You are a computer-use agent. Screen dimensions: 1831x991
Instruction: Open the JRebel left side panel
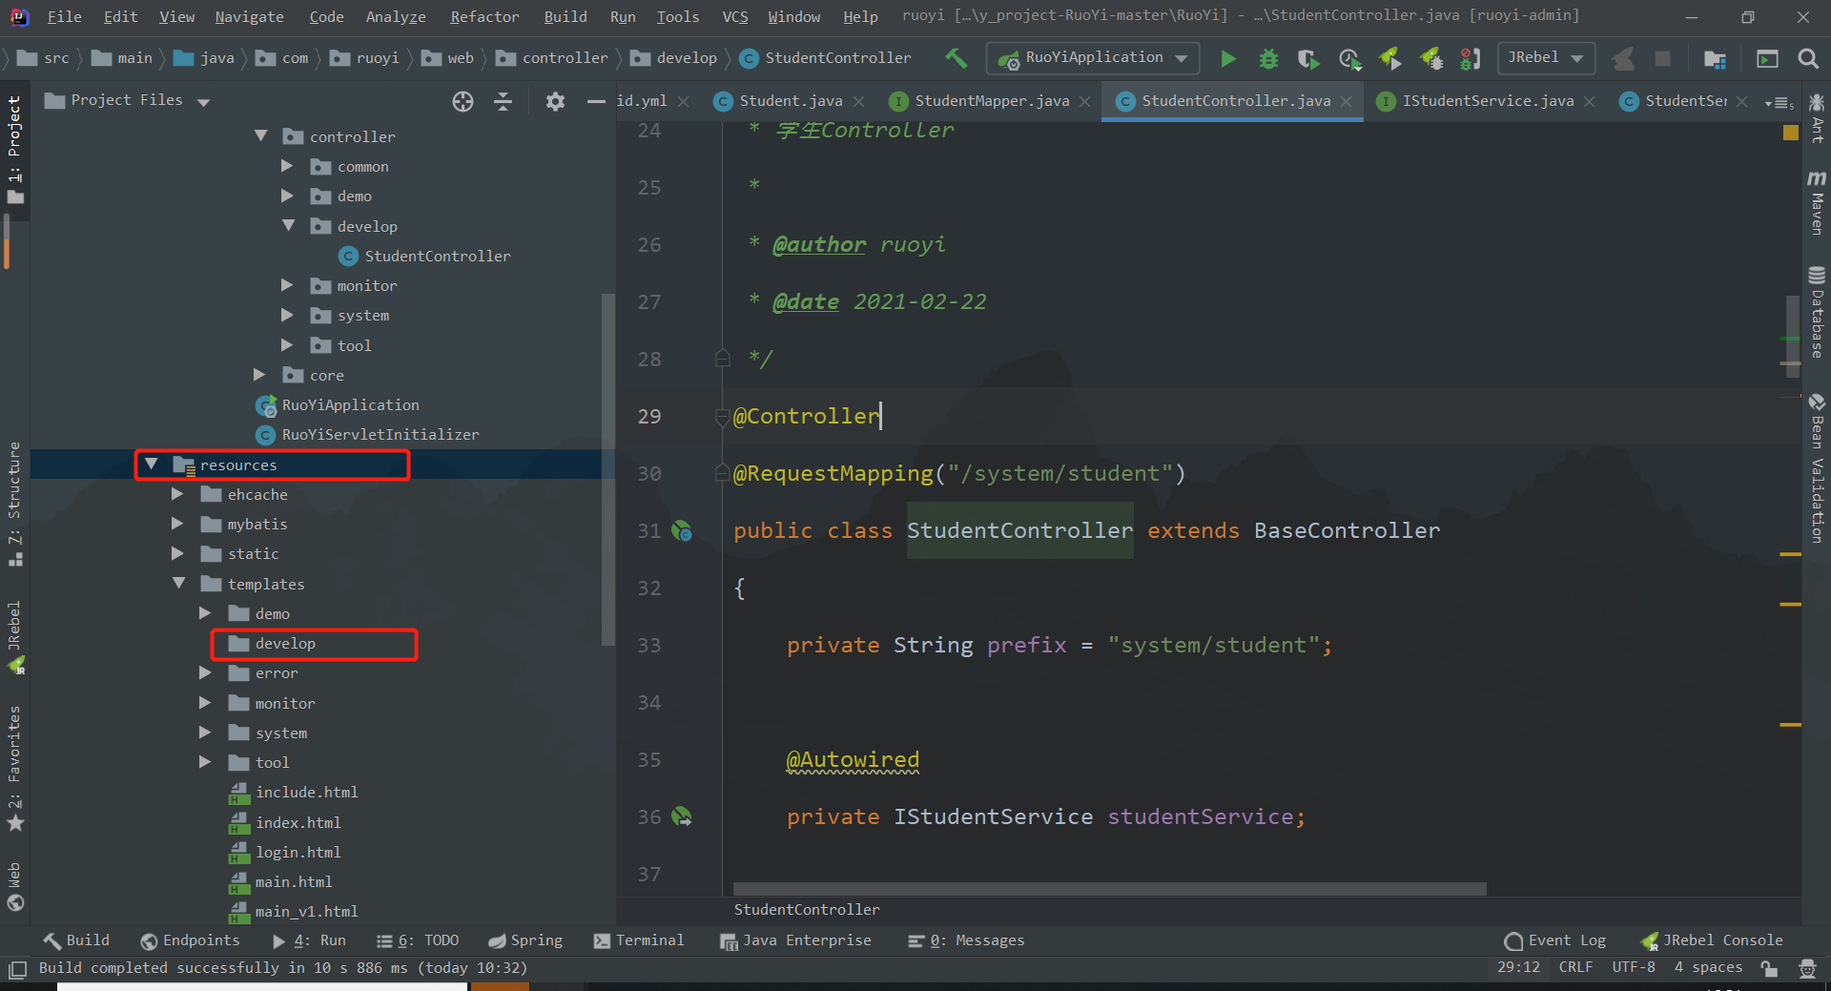coord(14,637)
